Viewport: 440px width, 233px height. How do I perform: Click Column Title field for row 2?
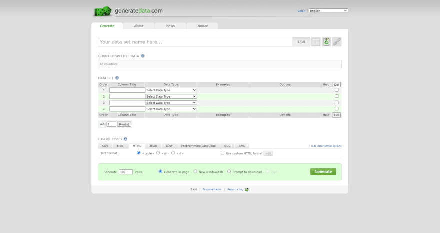(127, 96)
